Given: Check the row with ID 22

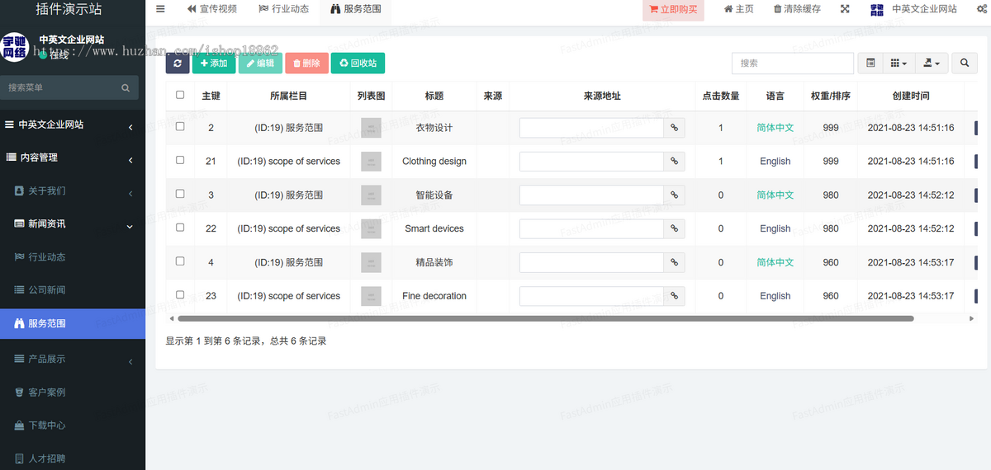Looking at the screenshot, I should click(180, 228).
